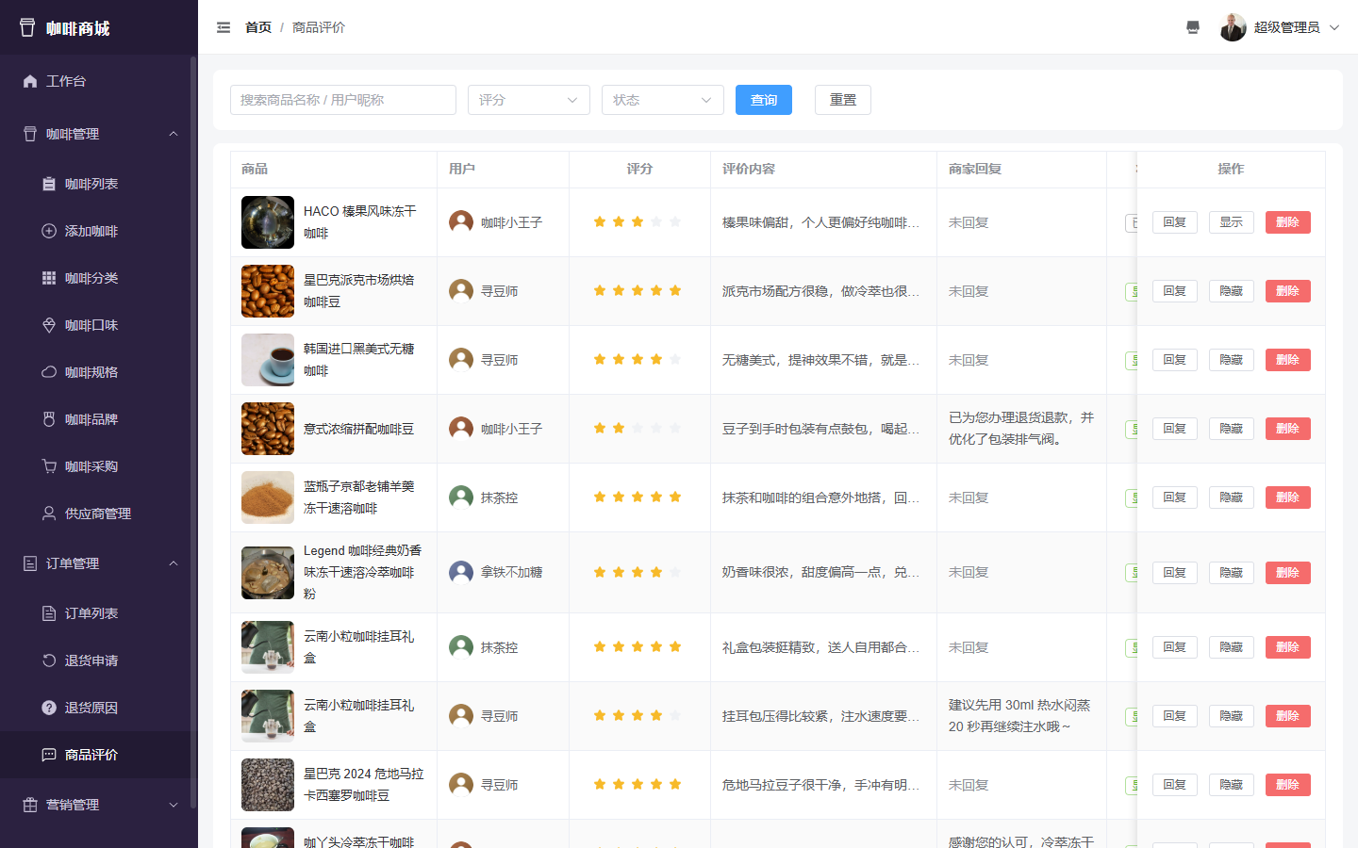The height and width of the screenshot is (848, 1358).
Task: Hide the 星巴克派克市场烘焙咖啡豆 review
Action: point(1231,291)
